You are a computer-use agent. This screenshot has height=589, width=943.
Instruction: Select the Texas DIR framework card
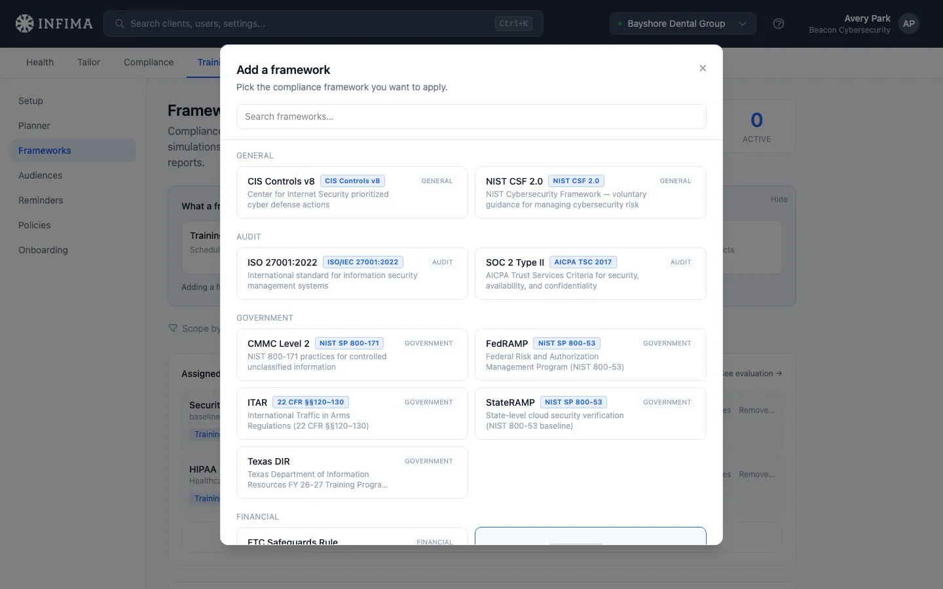click(352, 473)
